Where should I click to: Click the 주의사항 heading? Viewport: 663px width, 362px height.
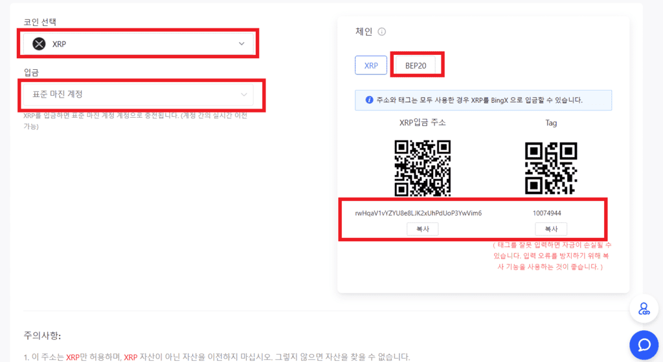tap(42, 336)
